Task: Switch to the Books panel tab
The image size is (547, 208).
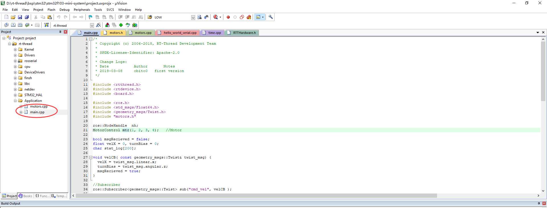Action: click(25, 196)
